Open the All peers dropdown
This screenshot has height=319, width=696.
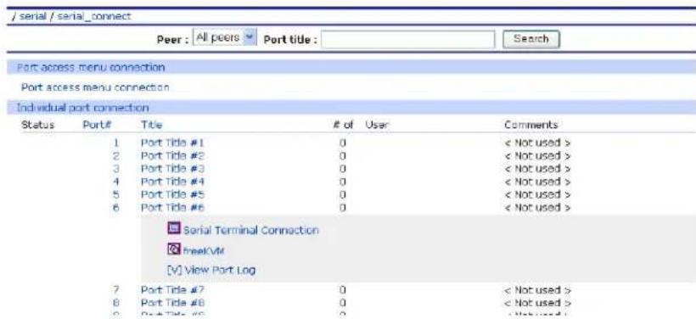(x=225, y=37)
